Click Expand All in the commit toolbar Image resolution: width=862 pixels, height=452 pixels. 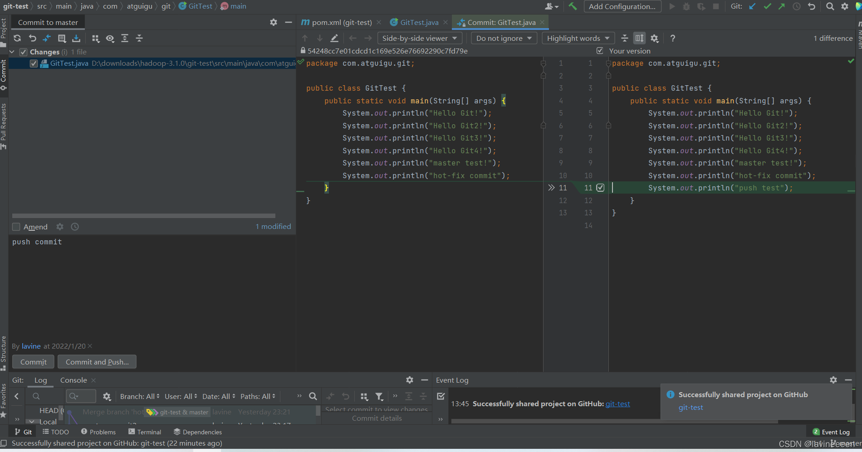point(125,38)
